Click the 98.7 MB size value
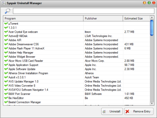This screenshot has height=118, width=157. point(129,65)
